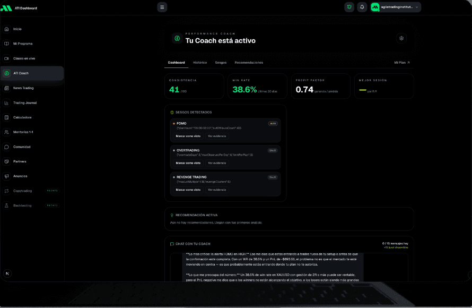The height and width of the screenshot is (308, 472).
Task: Click the BAJO badge on REVENGE TRADING card
Action: (273, 177)
